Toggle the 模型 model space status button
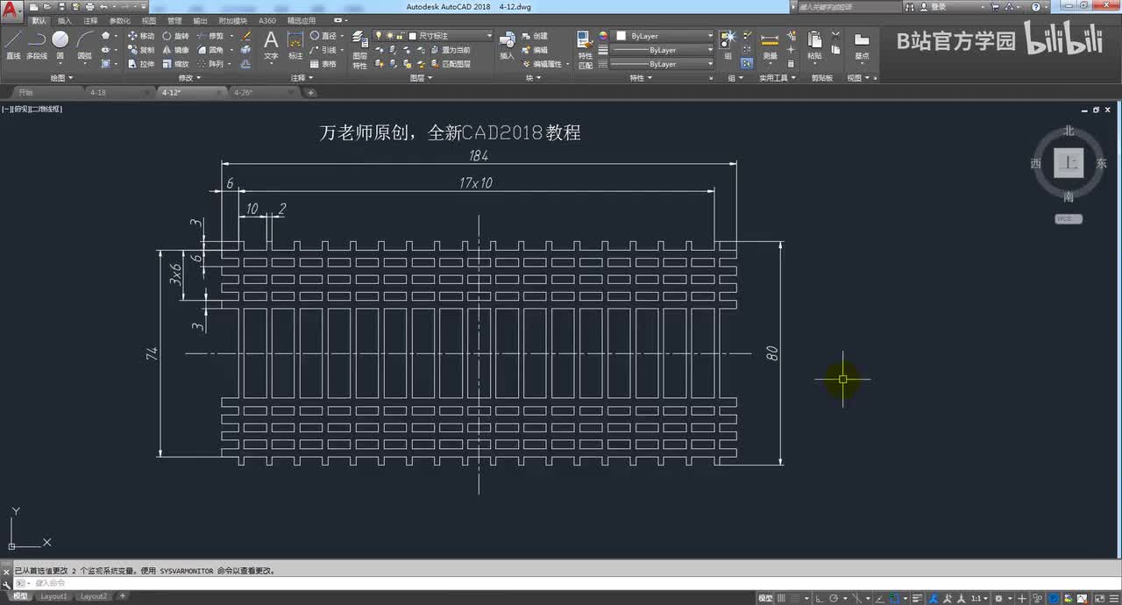Image resolution: width=1122 pixels, height=605 pixels. click(x=765, y=597)
